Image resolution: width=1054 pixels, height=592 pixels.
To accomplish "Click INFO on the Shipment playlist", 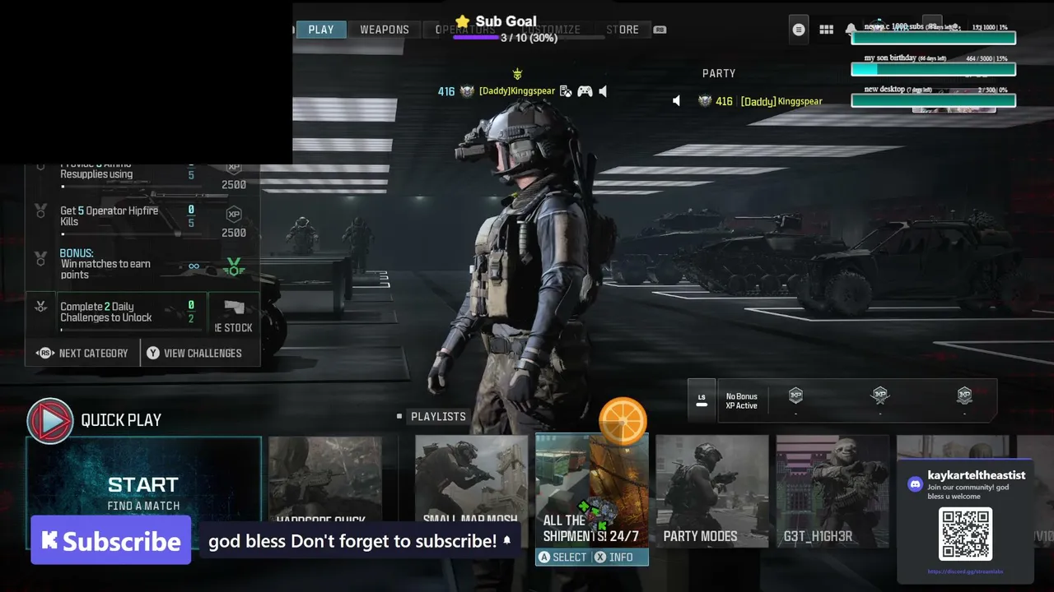I will tap(614, 557).
